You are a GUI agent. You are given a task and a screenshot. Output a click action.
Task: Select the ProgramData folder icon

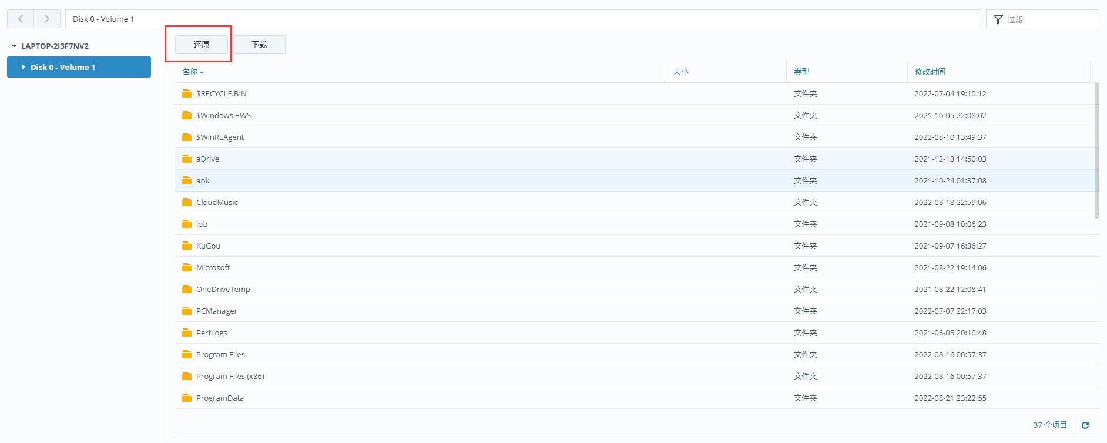(187, 398)
